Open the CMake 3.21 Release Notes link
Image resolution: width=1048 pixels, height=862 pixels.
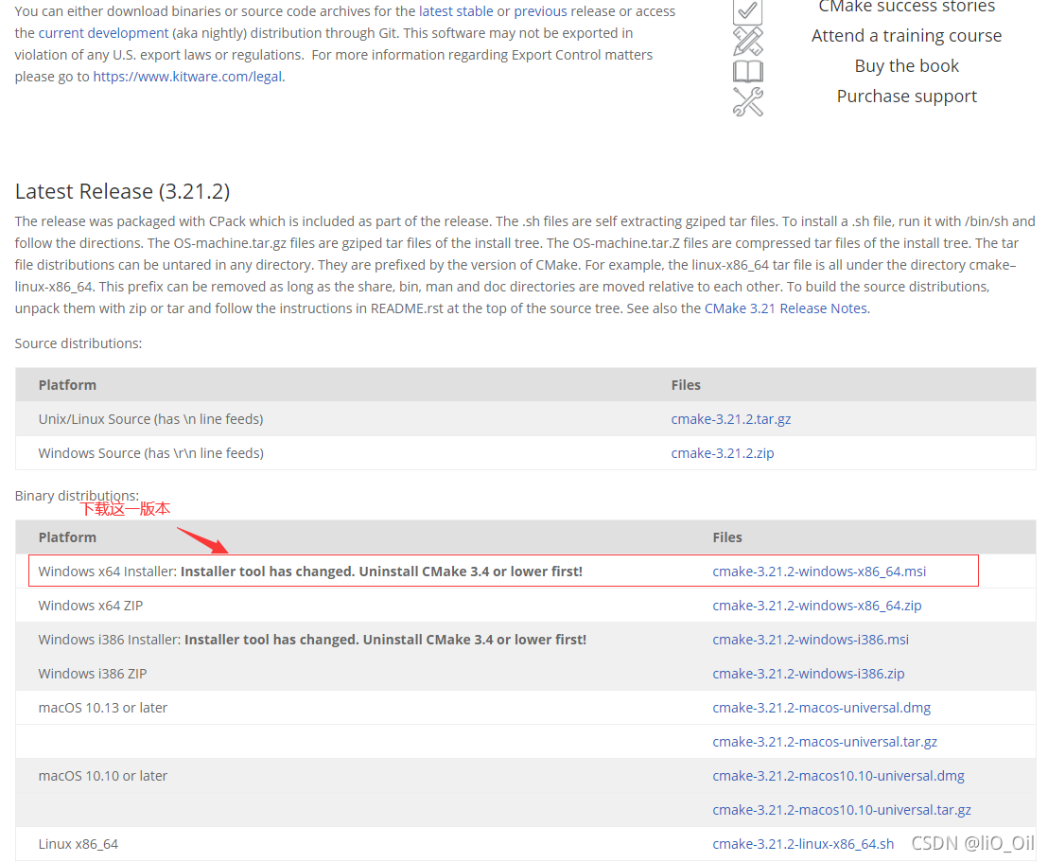point(786,309)
